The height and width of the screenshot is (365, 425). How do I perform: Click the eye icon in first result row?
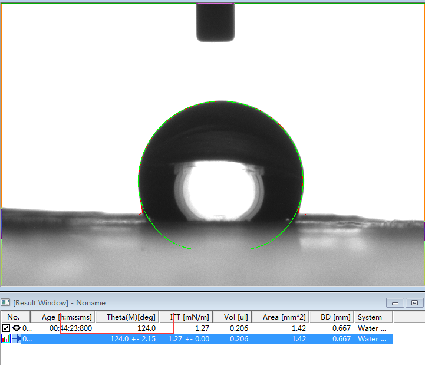tap(17, 328)
